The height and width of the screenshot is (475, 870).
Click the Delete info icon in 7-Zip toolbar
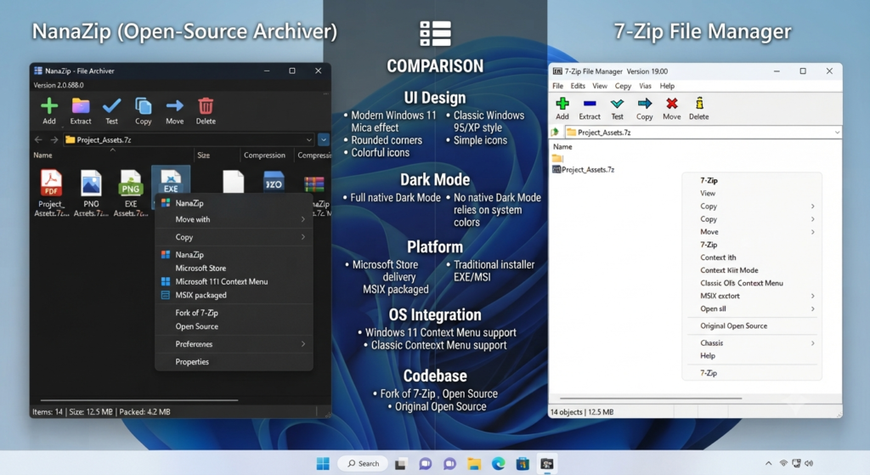click(699, 103)
